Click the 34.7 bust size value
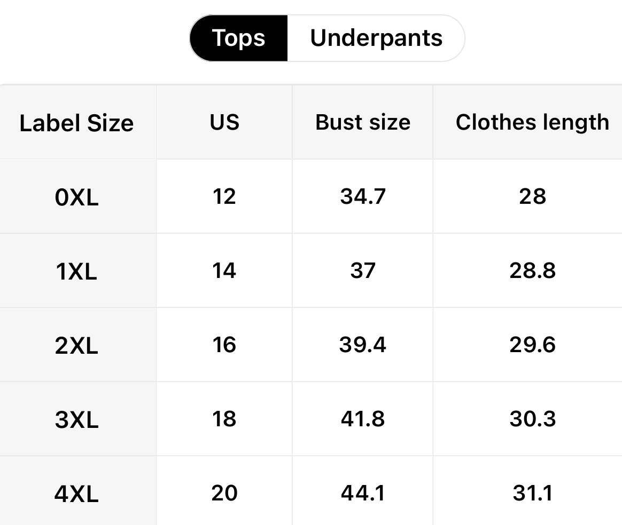This screenshot has width=622, height=525. coord(363,197)
